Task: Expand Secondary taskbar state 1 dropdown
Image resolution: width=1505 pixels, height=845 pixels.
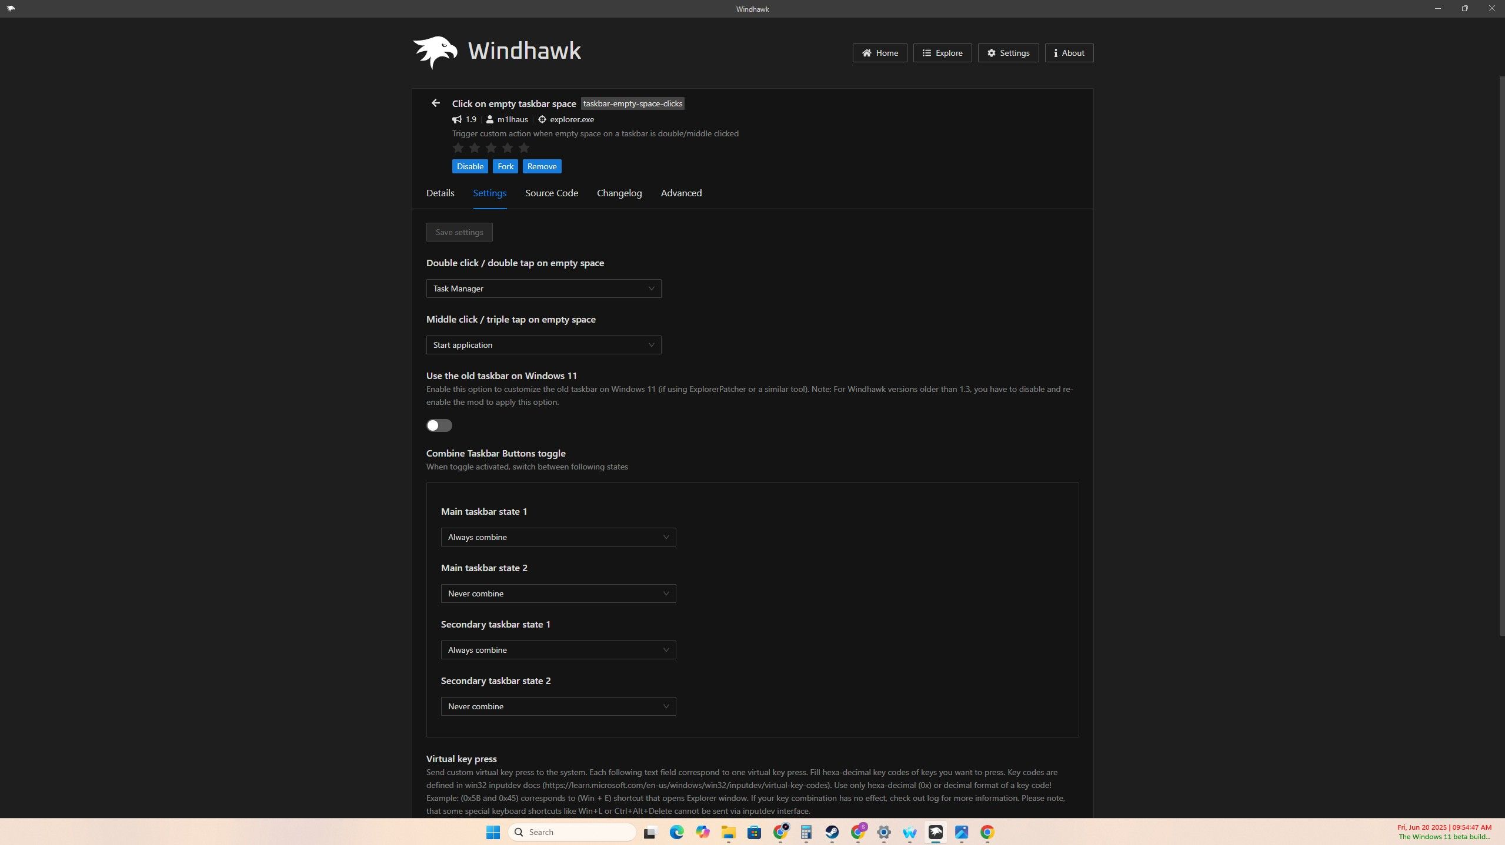Action: coord(558,650)
